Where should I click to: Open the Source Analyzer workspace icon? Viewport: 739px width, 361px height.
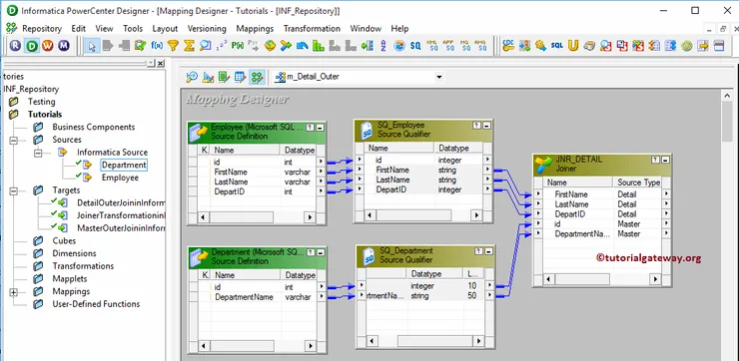click(x=192, y=77)
